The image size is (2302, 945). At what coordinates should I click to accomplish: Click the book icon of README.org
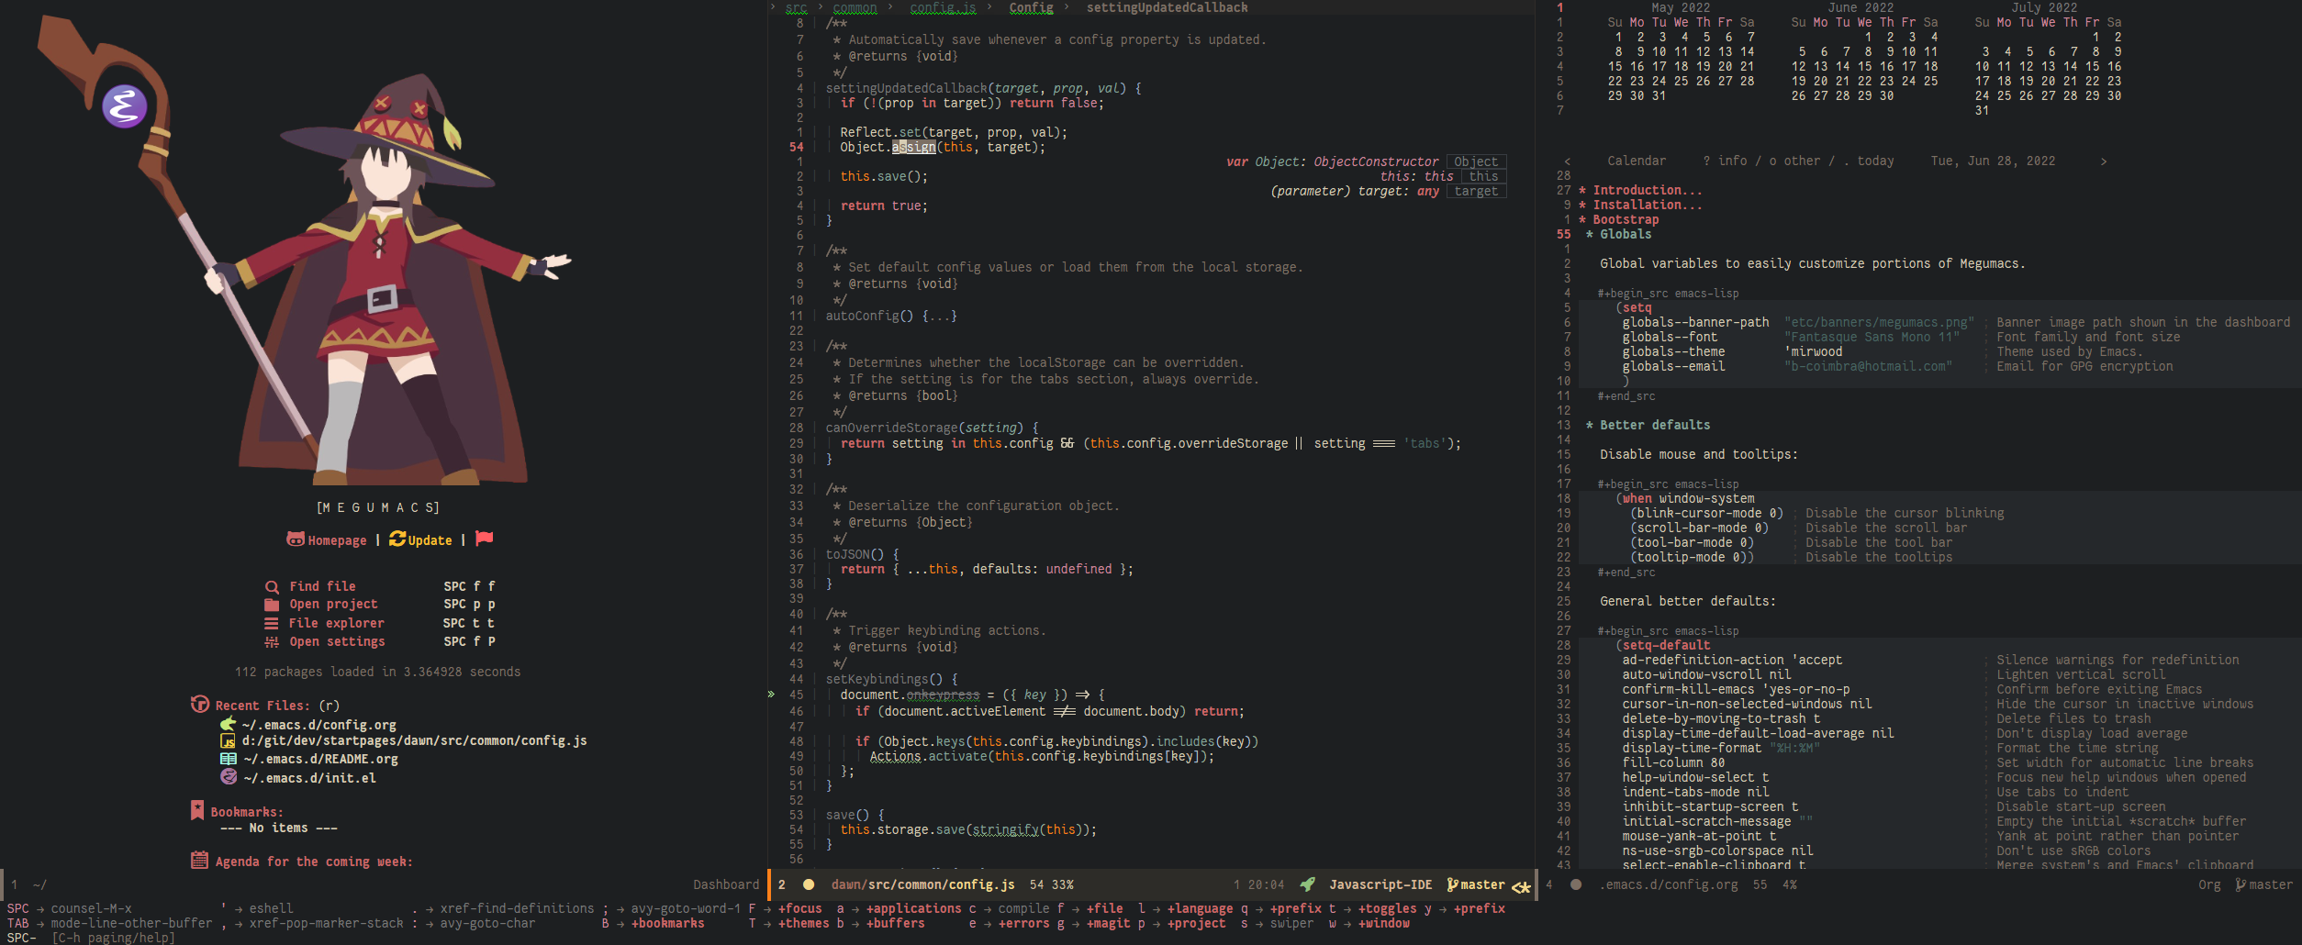(229, 759)
